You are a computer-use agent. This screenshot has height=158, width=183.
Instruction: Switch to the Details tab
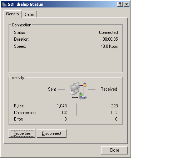click(x=29, y=15)
